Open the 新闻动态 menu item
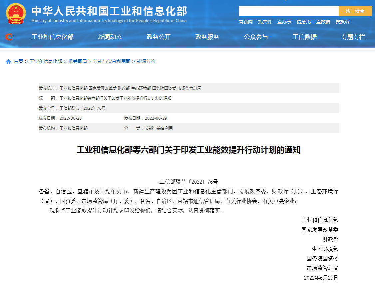This screenshot has width=375, height=289. pos(110,37)
